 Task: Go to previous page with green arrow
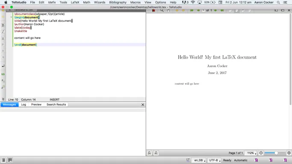click(198, 10)
